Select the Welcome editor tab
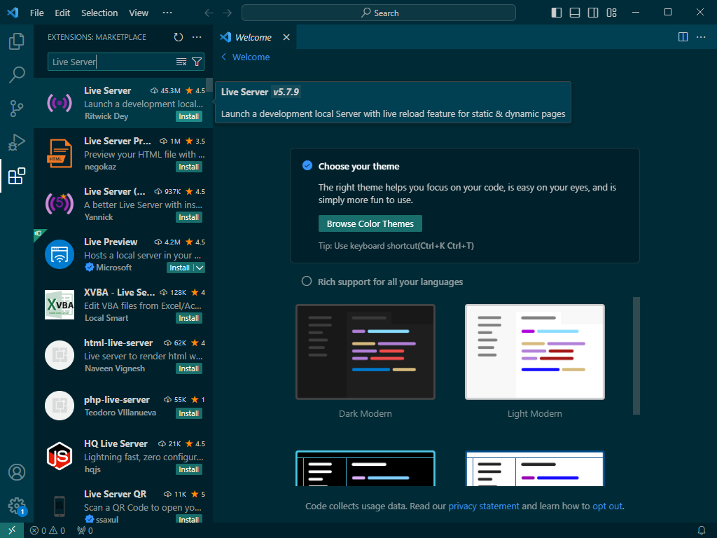Viewport: 717px width, 538px height. [254, 37]
